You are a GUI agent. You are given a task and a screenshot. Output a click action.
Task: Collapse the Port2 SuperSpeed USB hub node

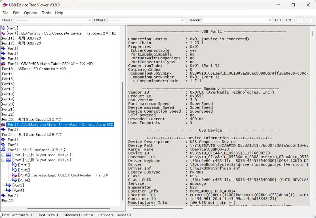(x=3, y=160)
